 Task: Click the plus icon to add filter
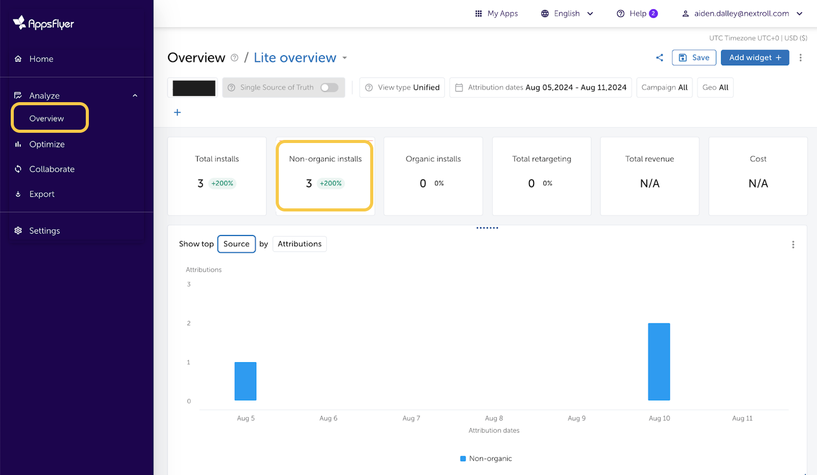[x=177, y=112]
